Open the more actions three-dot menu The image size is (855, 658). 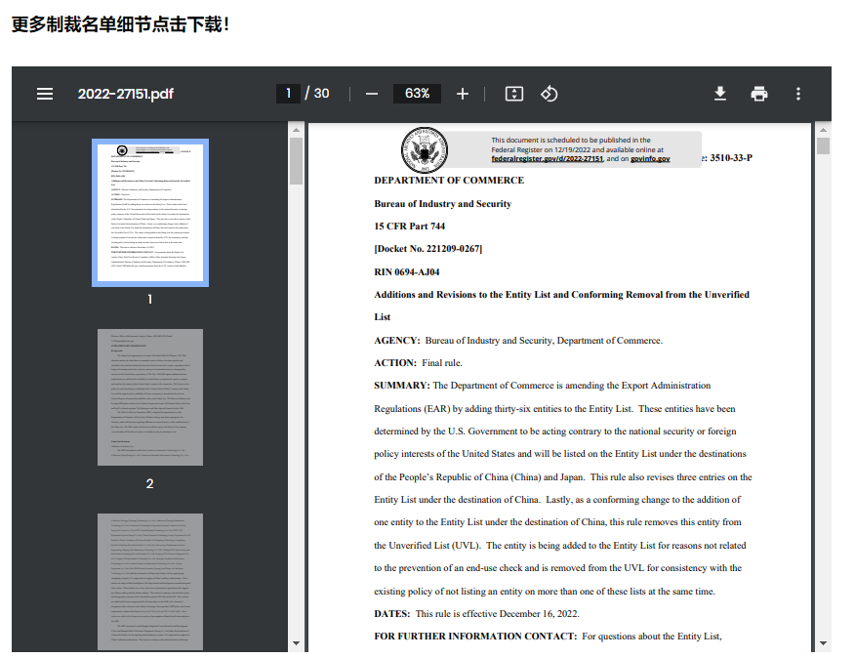tap(798, 94)
